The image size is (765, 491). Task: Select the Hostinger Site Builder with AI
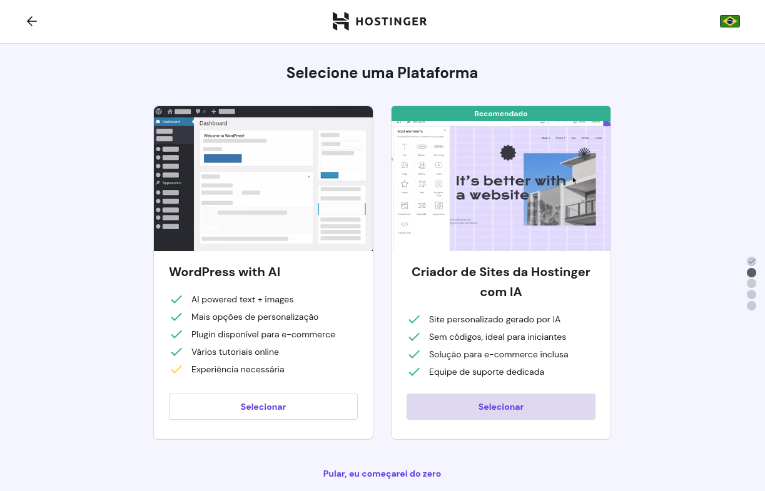coord(501,407)
